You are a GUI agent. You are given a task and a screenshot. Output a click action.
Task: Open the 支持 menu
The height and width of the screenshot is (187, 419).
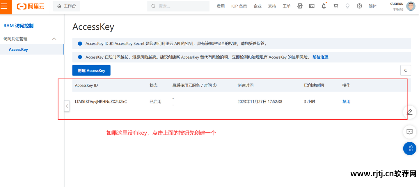[272, 6]
